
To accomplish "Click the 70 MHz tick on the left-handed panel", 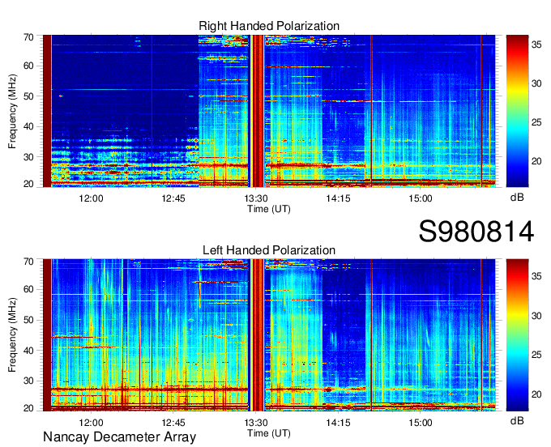I will coord(28,262).
